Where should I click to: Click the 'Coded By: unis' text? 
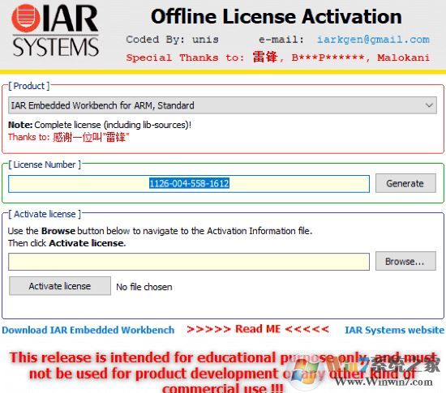coord(173,39)
